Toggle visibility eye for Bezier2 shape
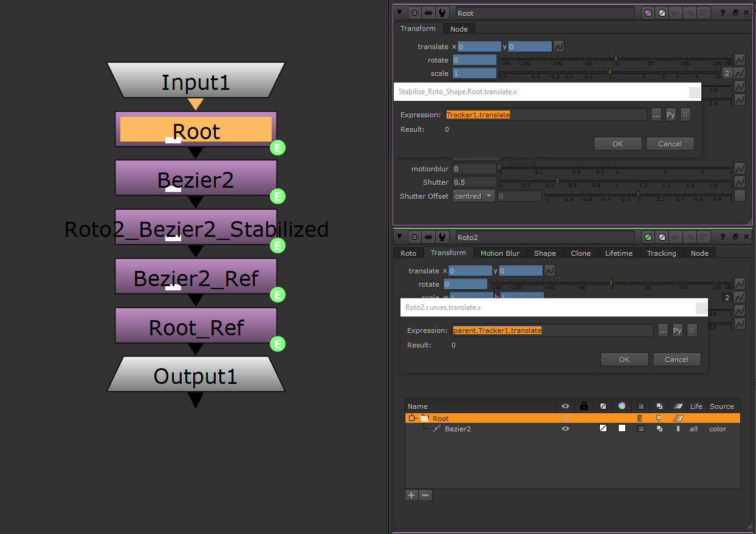Viewport: 756px width, 534px height. click(x=565, y=429)
